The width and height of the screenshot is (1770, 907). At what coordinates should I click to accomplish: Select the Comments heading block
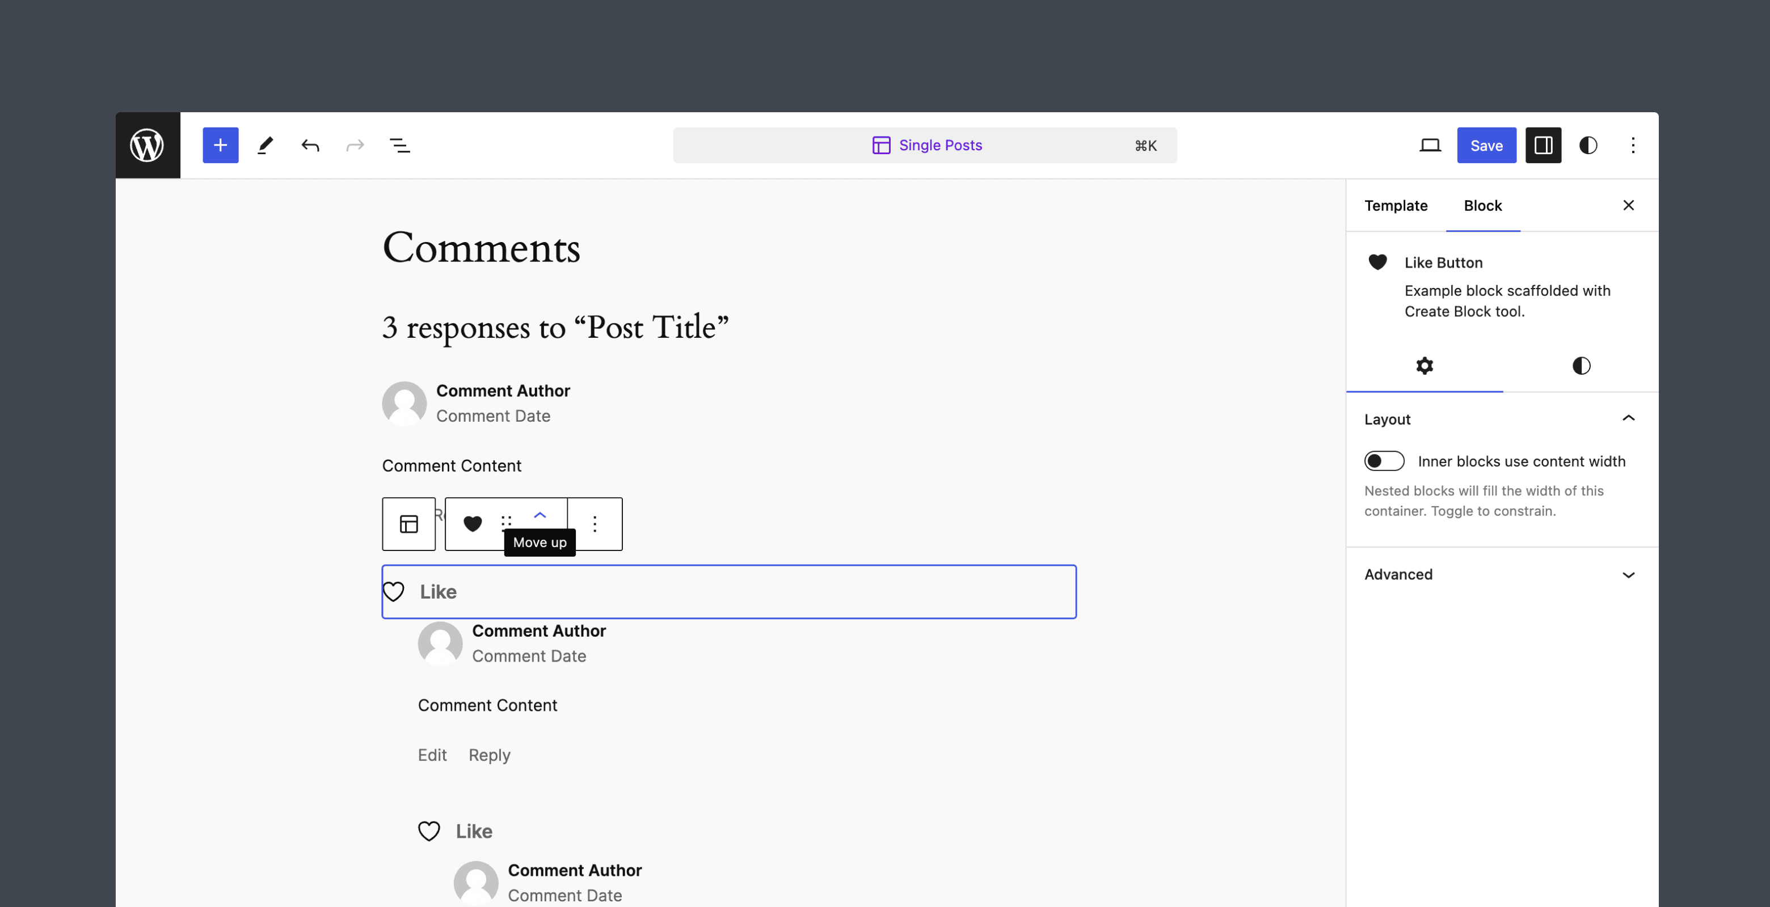click(481, 248)
